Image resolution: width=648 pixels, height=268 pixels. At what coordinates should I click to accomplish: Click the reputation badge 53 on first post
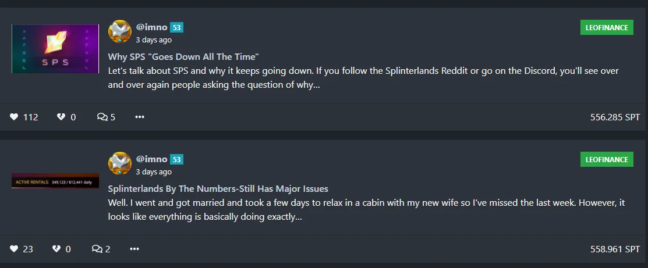coord(177,28)
